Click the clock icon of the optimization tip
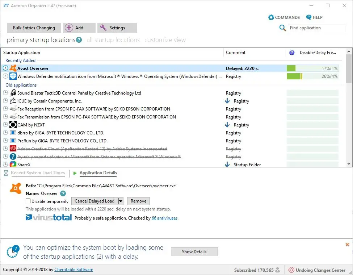Screen dimensions: 353x275 pos(12,251)
